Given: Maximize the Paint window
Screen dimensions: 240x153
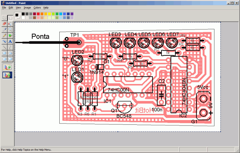Looking at the screenshot, I should [x=232, y=3].
